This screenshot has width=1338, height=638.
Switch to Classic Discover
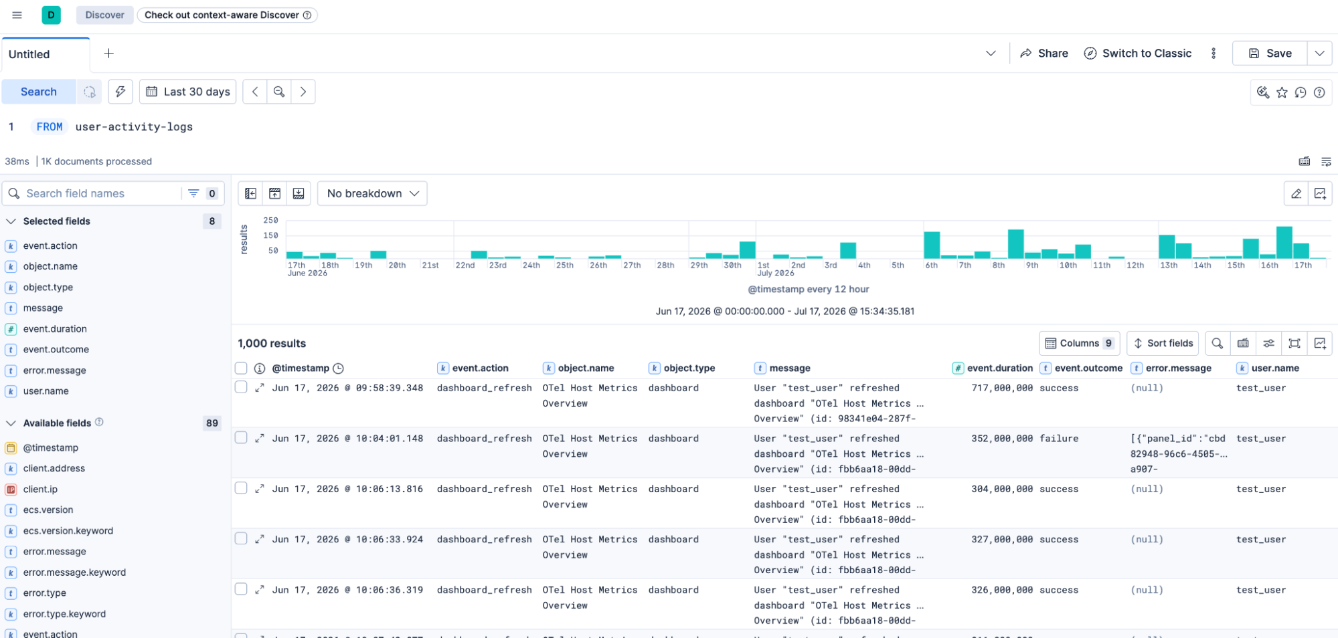click(x=1138, y=54)
